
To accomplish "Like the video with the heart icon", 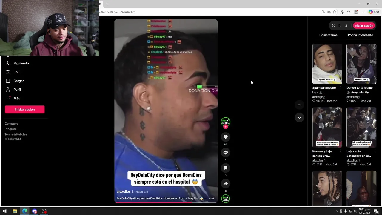I will [226, 137].
